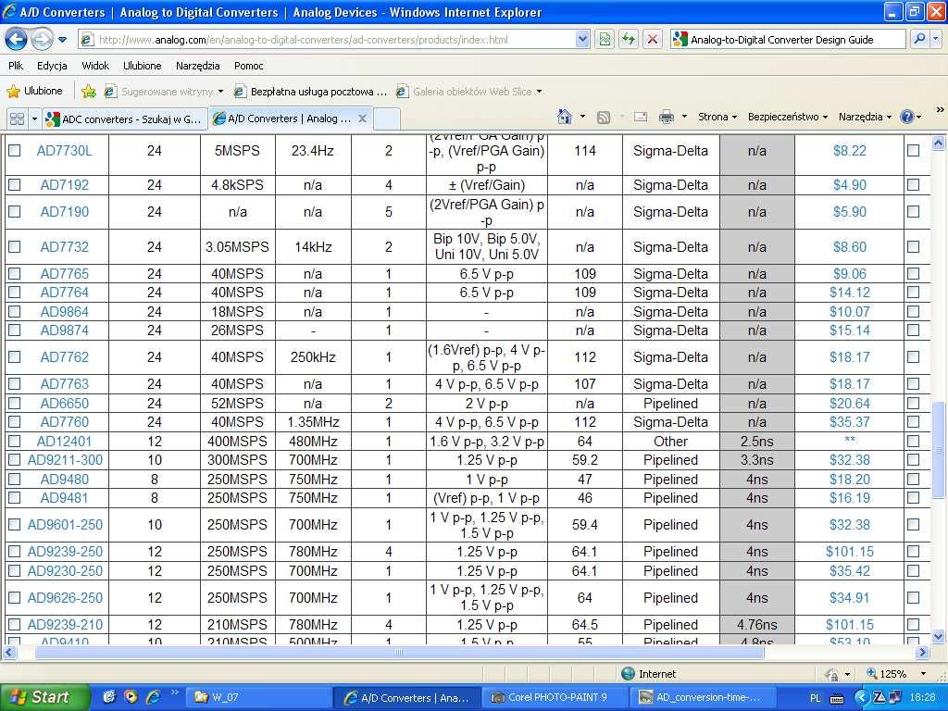The width and height of the screenshot is (948, 711).
Task: Open Sugerowane witryny suggested sites
Action: [163, 92]
